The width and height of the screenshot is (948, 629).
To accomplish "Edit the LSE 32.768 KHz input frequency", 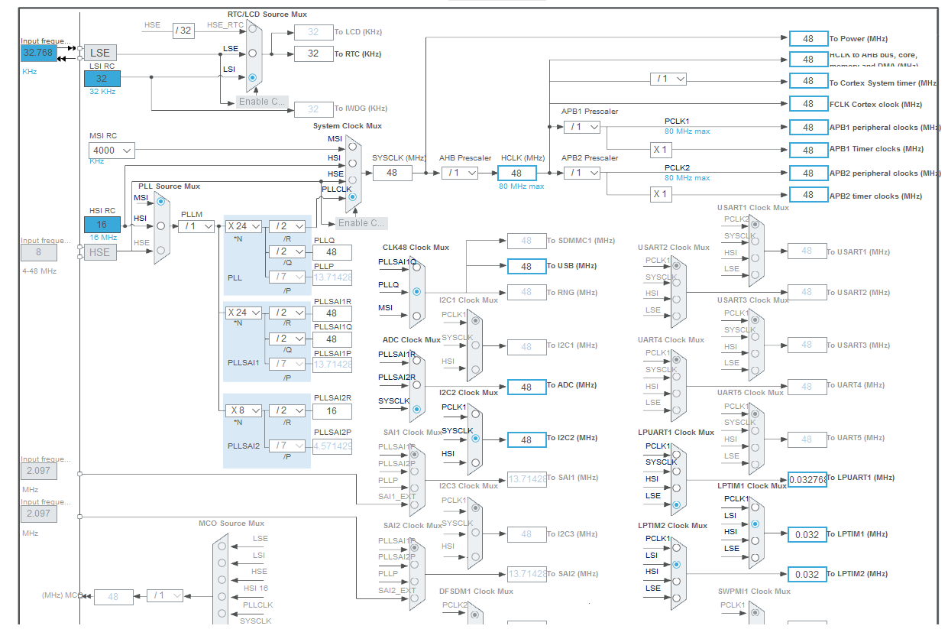I will [x=40, y=53].
